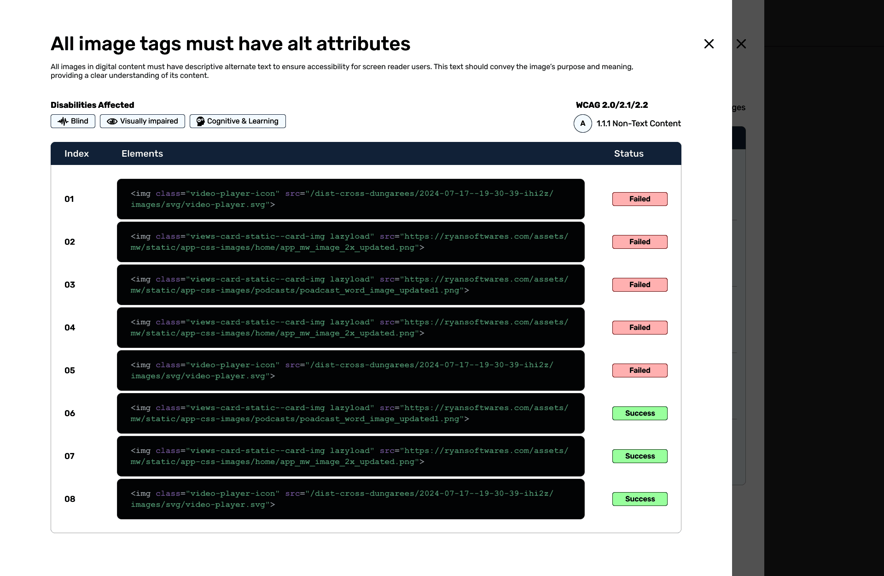Click the Elements column header

click(x=142, y=154)
